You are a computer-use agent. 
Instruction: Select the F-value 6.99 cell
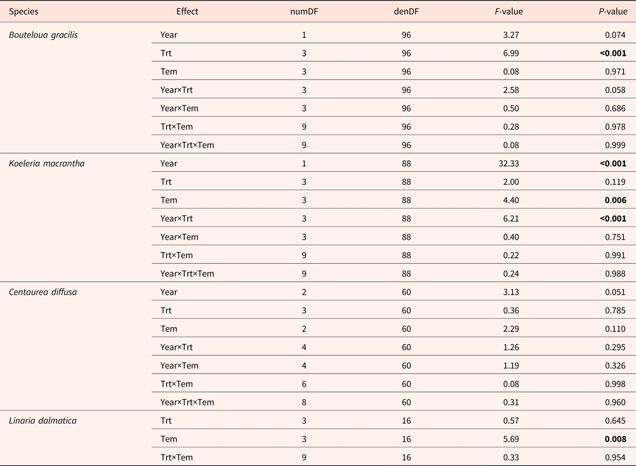coord(511,53)
